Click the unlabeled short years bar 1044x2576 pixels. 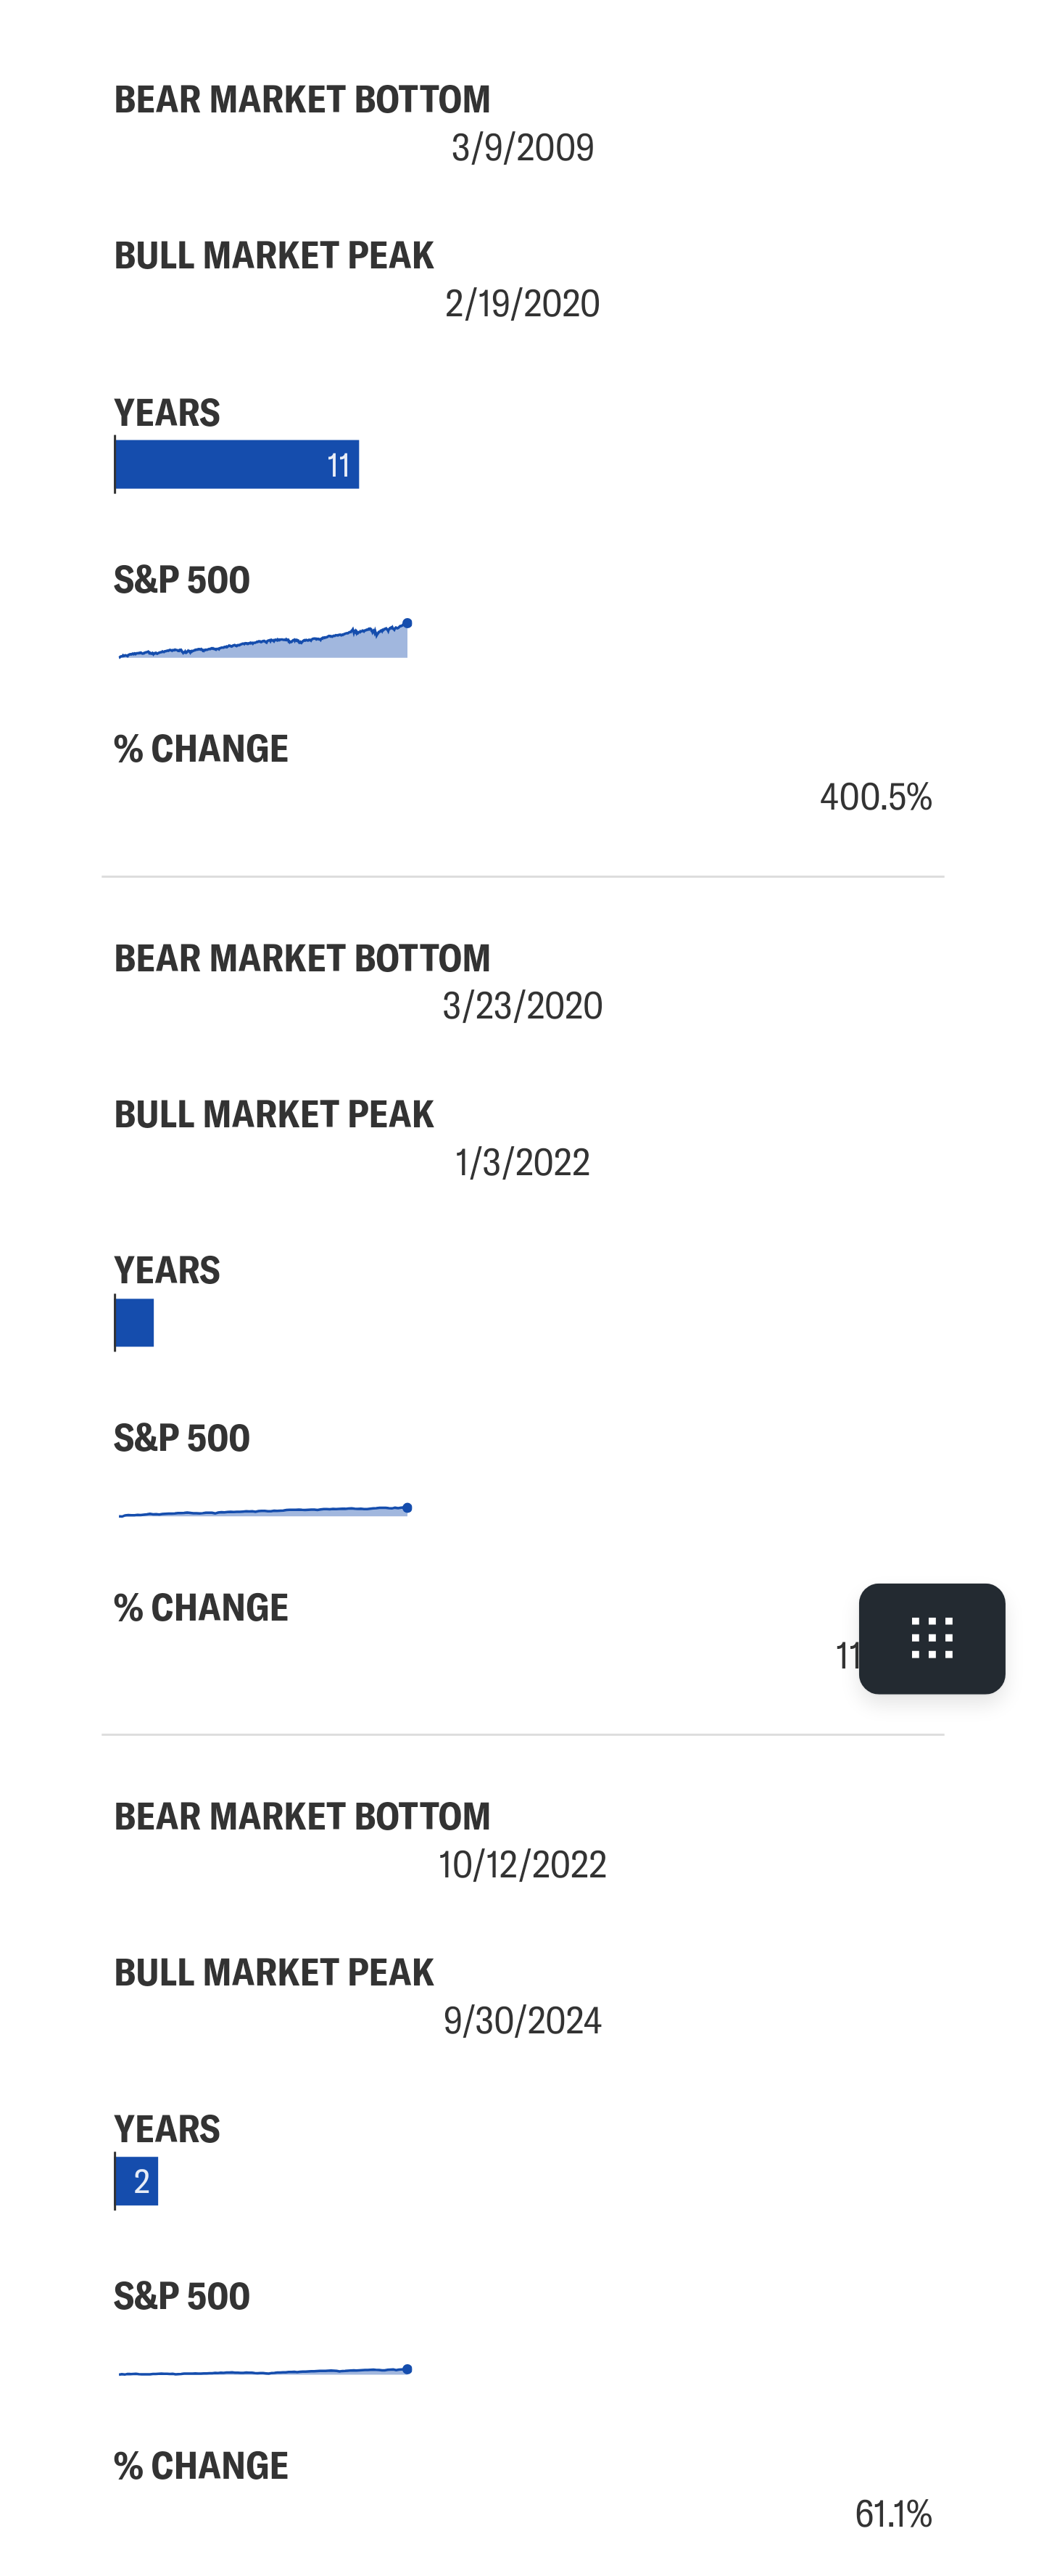coord(135,1322)
